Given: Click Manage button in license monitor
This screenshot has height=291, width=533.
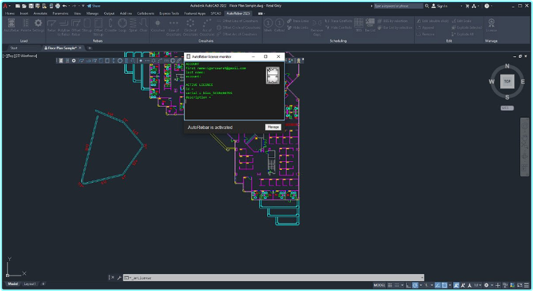Looking at the screenshot, I should coord(273,127).
